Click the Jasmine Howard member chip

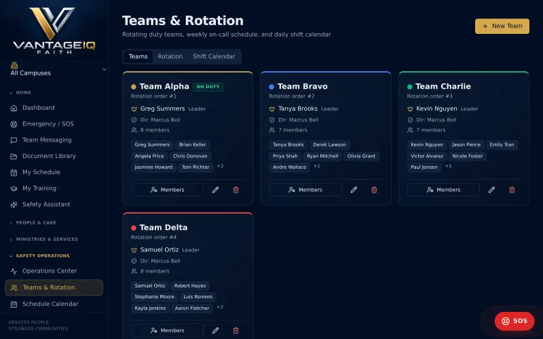click(x=153, y=167)
